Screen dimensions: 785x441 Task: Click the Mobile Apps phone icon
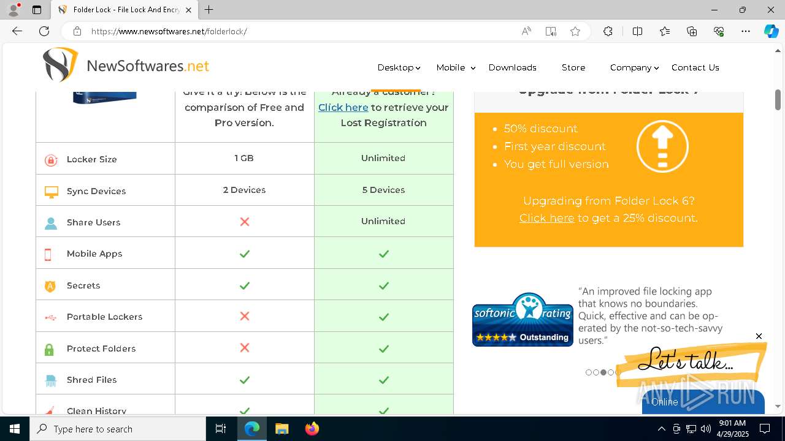point(48,255)
